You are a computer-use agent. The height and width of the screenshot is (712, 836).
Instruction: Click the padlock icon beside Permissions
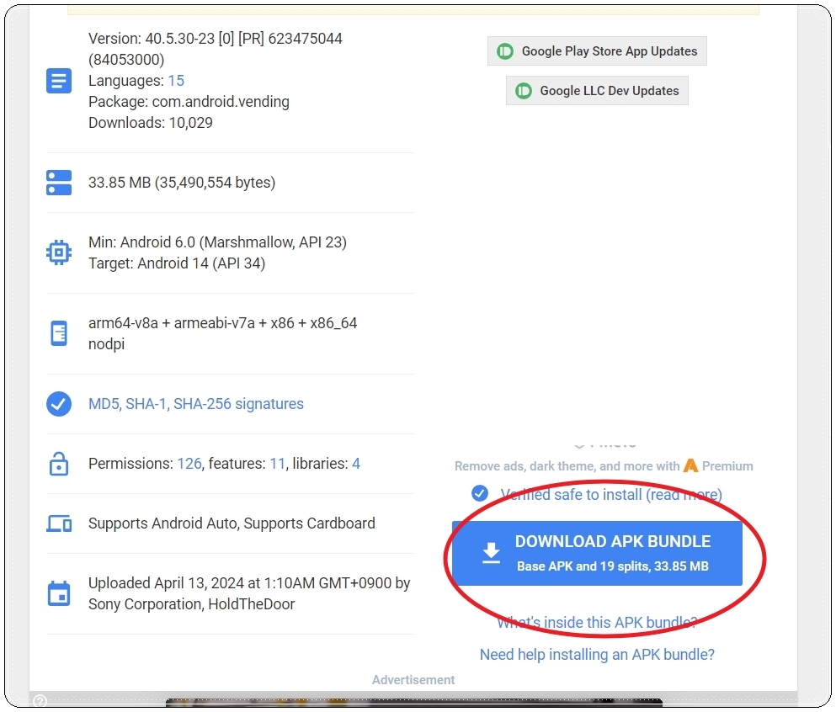coord(59,464)
